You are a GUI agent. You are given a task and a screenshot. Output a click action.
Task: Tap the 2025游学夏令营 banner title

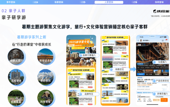pyautogui.click(x=79, y=42)
